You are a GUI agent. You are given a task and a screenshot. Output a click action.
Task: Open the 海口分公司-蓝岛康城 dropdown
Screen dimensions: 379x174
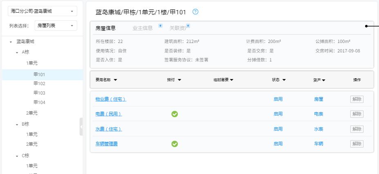point(42,11)
